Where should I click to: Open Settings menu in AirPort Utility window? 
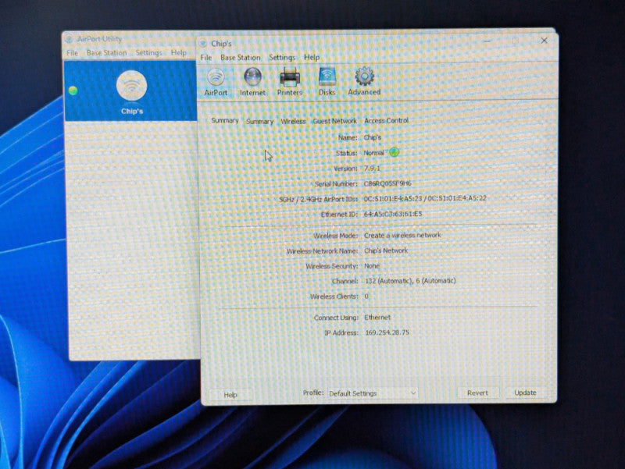(148, 52)
